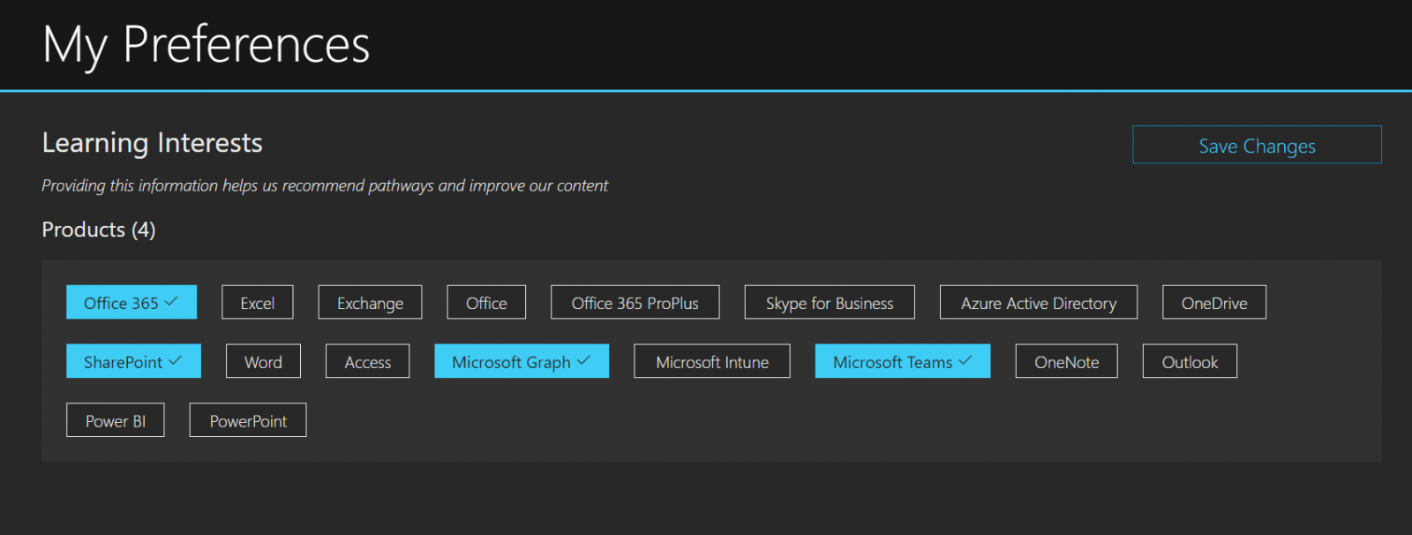The width and height of the screenshot is (1412, 535).
Task: Click the Learning Interests heading
Action: click(152, 142)
